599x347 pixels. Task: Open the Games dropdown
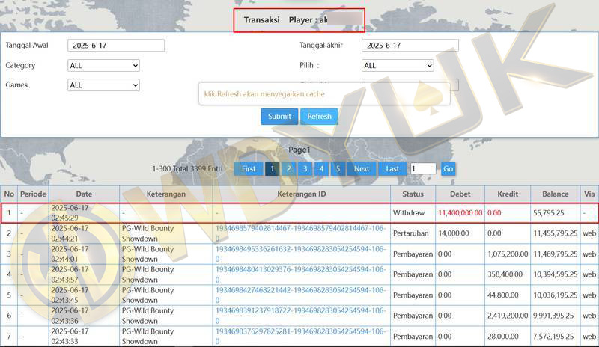pyautogui.click(x=103, y=85)
